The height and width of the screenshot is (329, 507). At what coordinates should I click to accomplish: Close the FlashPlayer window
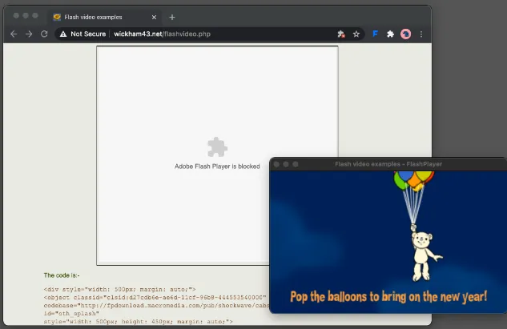coord(276,164)
